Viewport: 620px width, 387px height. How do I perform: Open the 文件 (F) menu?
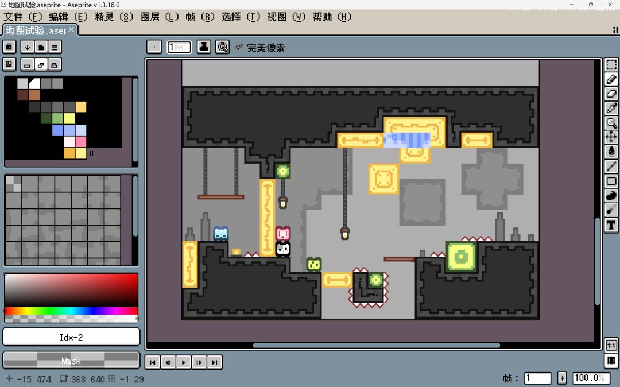23,17
